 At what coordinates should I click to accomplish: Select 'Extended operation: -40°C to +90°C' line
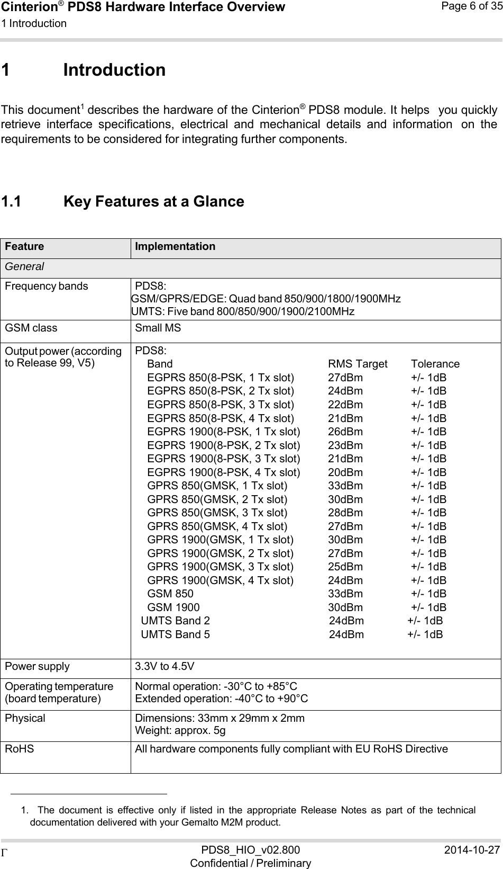(222, 698)
